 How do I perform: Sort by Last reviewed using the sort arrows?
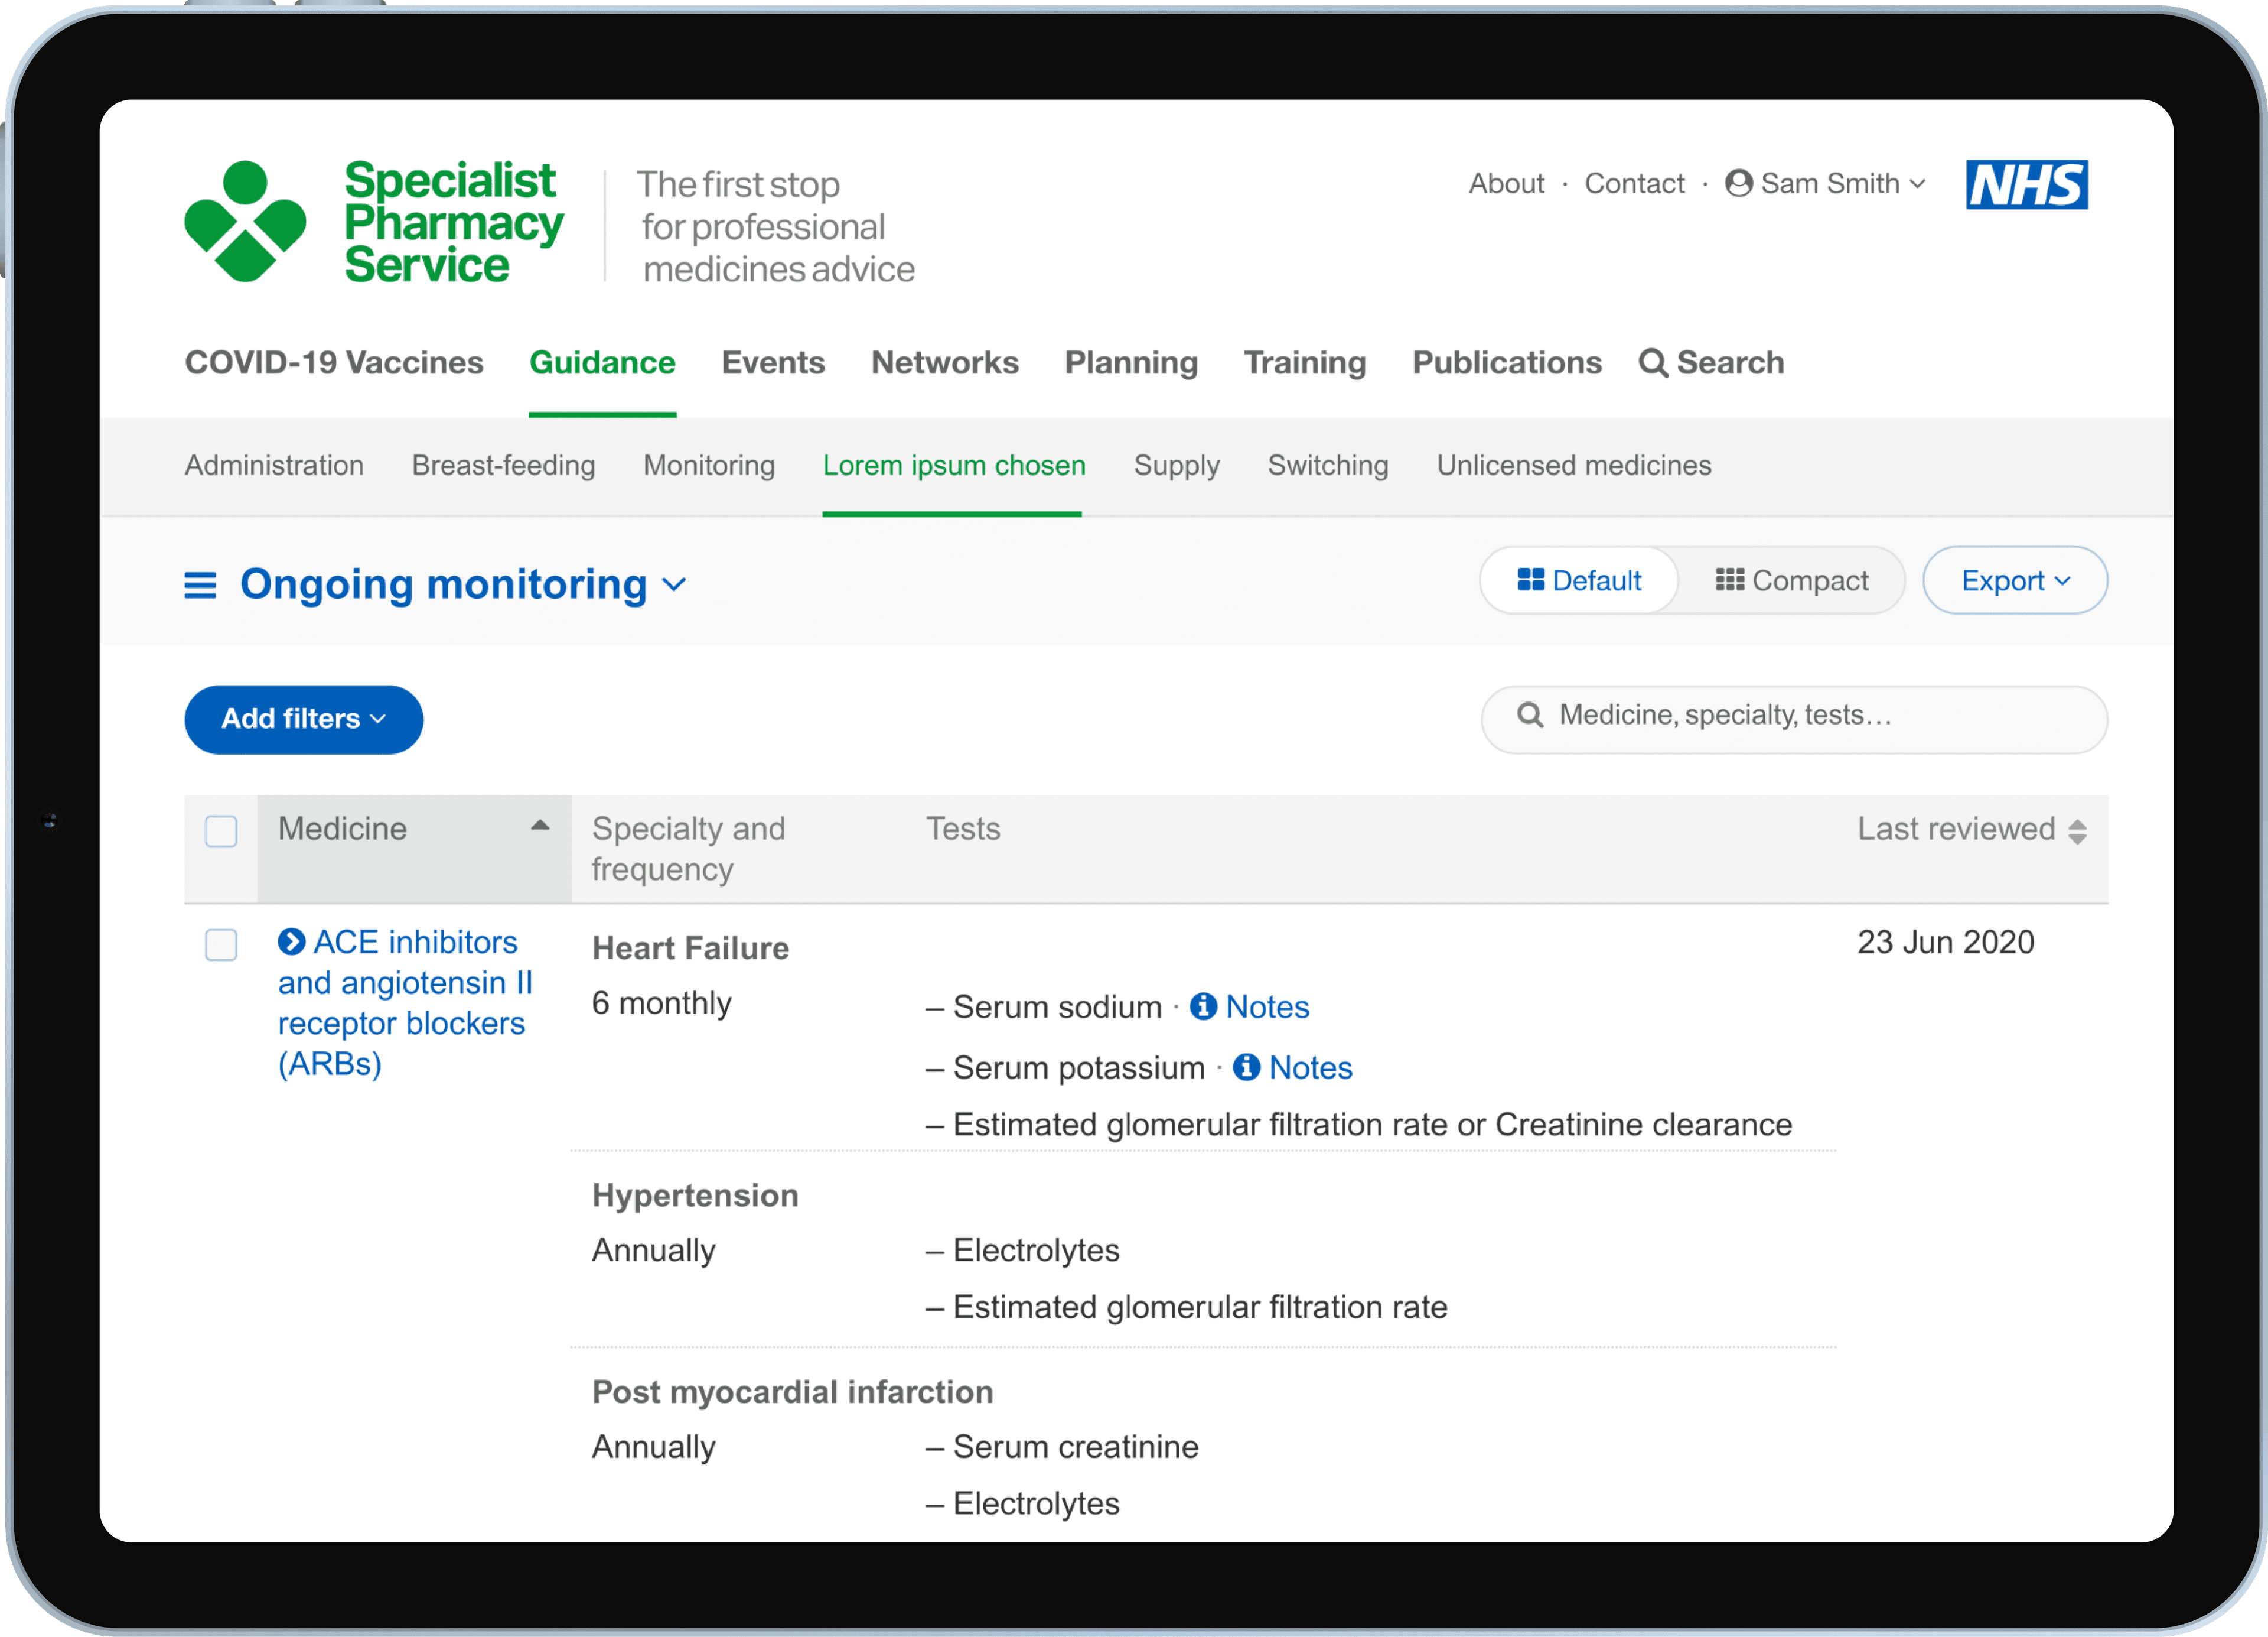tap(2077, 832)
